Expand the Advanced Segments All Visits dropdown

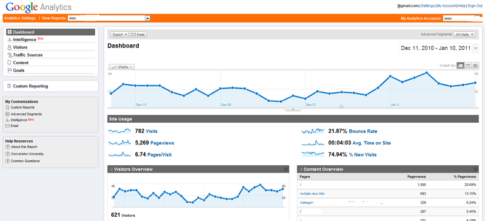click(x=464, y=35)
